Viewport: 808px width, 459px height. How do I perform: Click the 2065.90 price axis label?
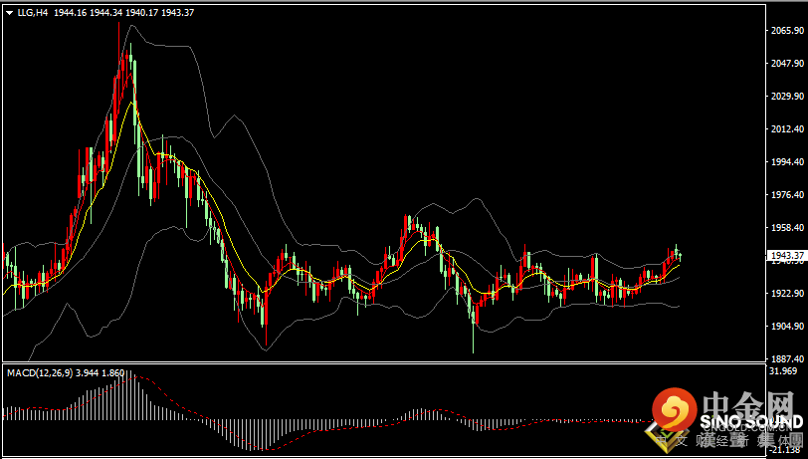[x=787, y=31]
